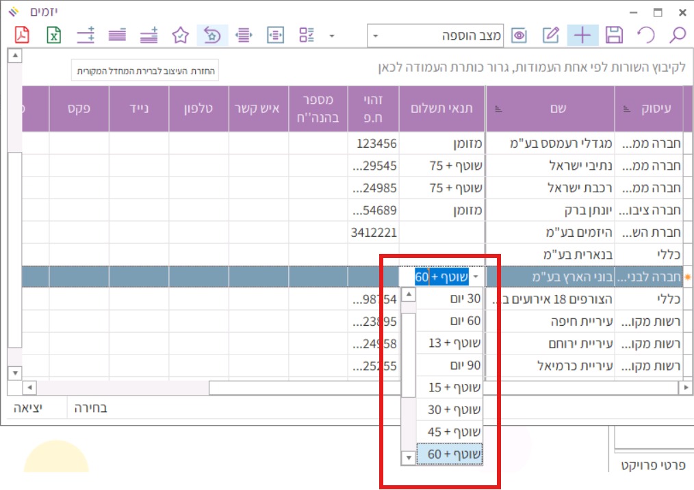Export the table with the Excel icon
The width and height of the screenshot is (694, 490).
click(x=53, y=36)
